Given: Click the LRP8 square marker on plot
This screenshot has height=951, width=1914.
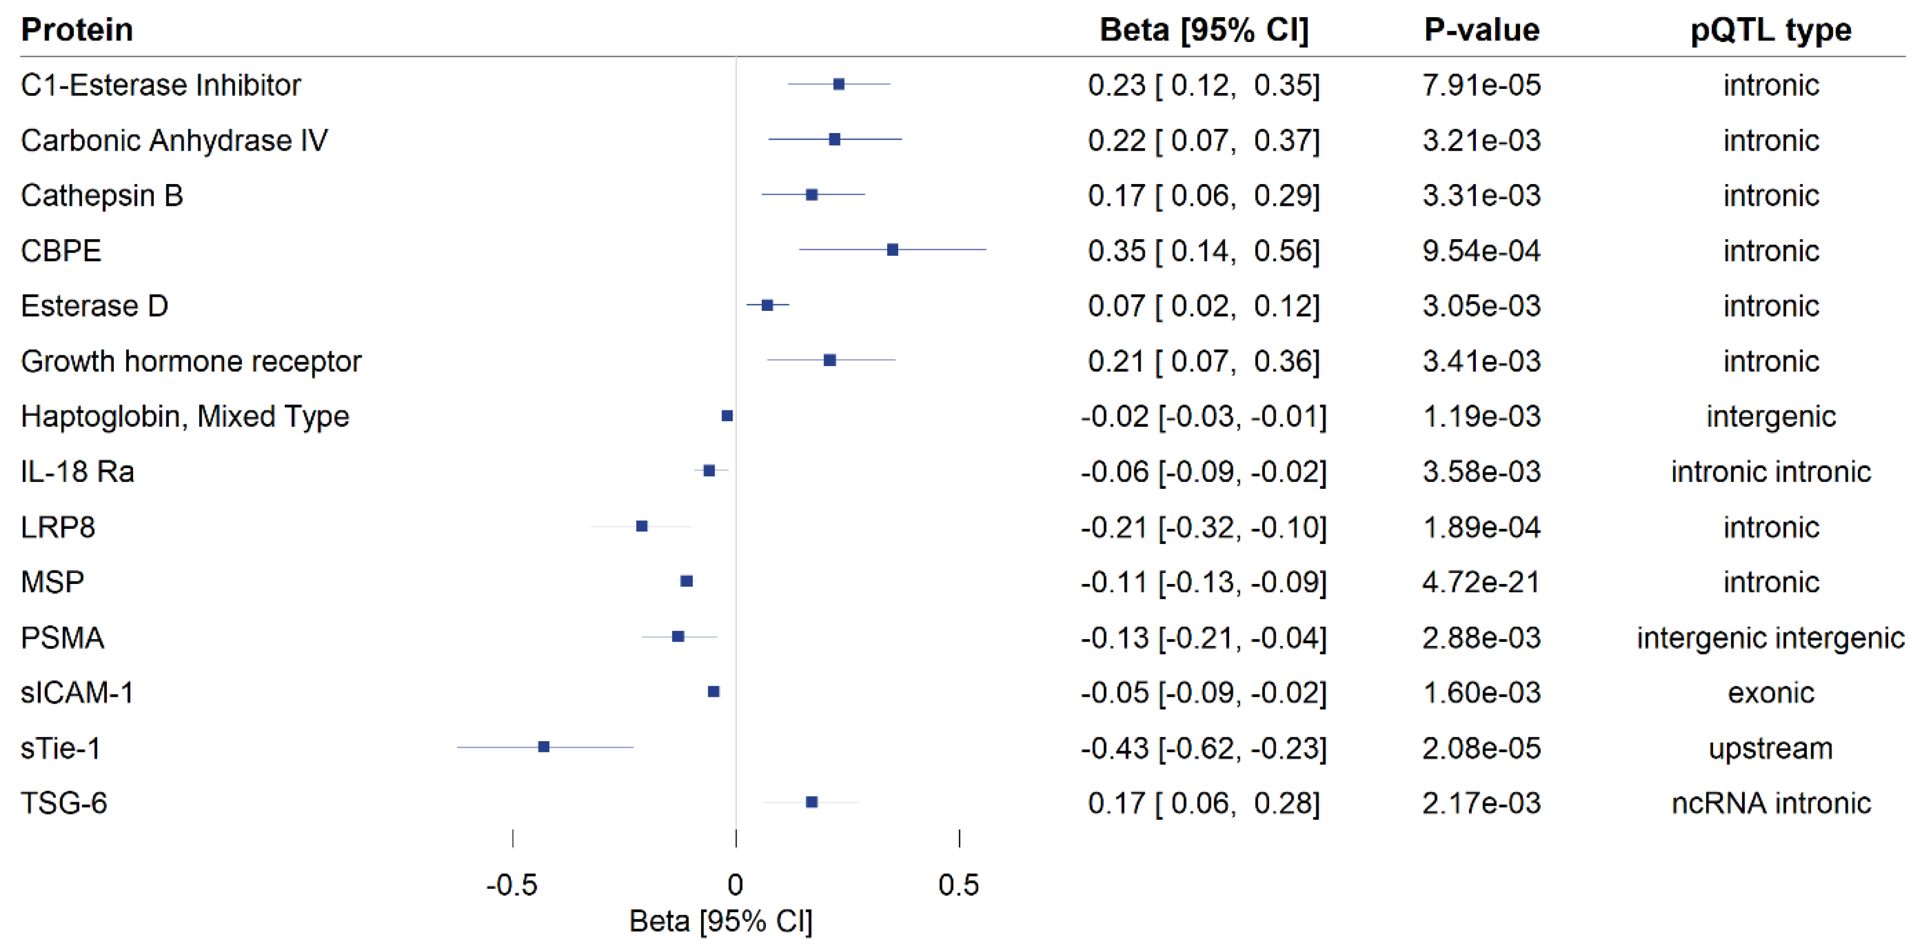Looking at the screenshot, I should point(642,526).
